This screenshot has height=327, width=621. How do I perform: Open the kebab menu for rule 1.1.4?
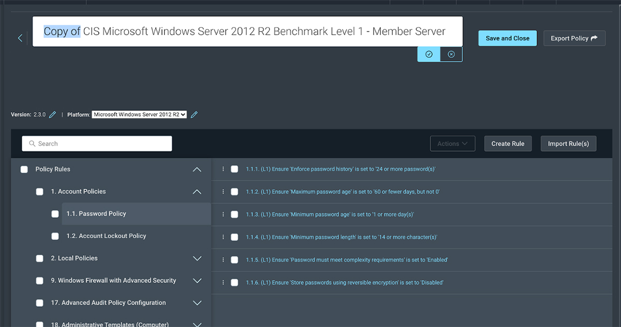[224, 237]
